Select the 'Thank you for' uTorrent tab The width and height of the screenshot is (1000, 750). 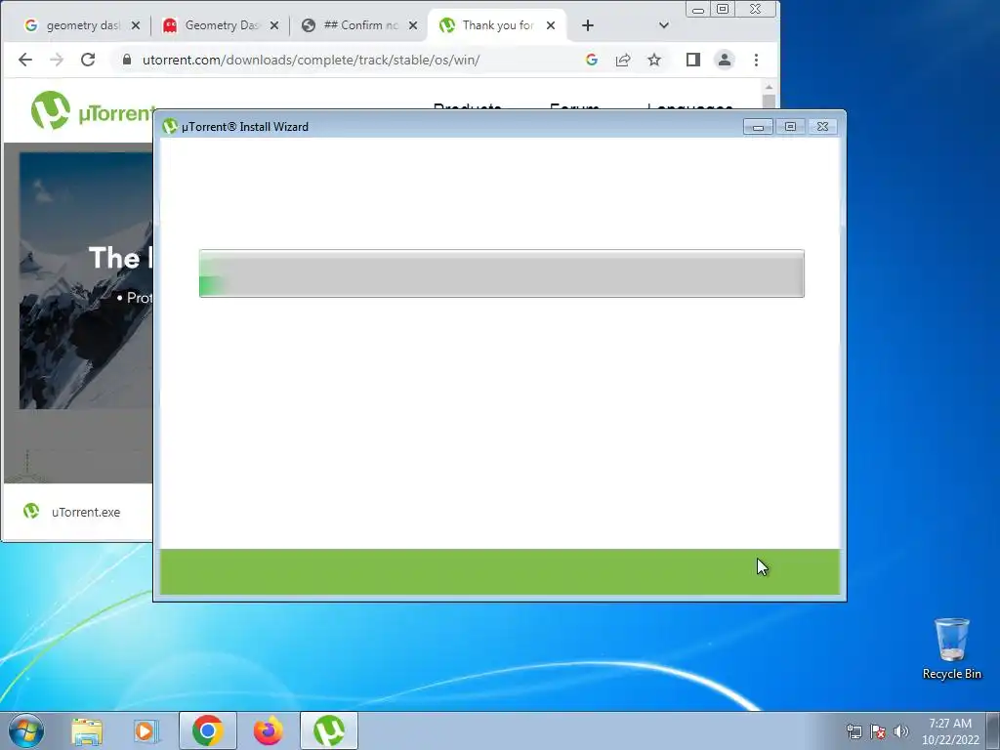click(x=497, y=25)
